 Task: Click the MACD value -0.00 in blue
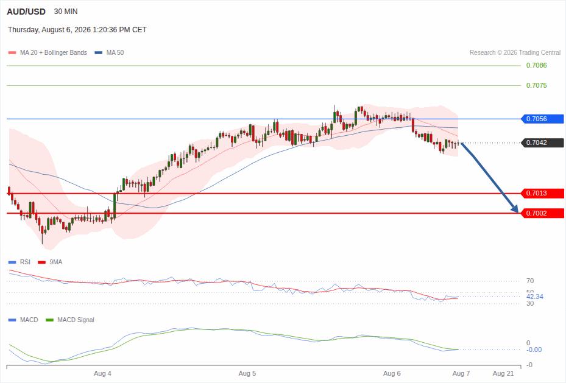(534, 350)
